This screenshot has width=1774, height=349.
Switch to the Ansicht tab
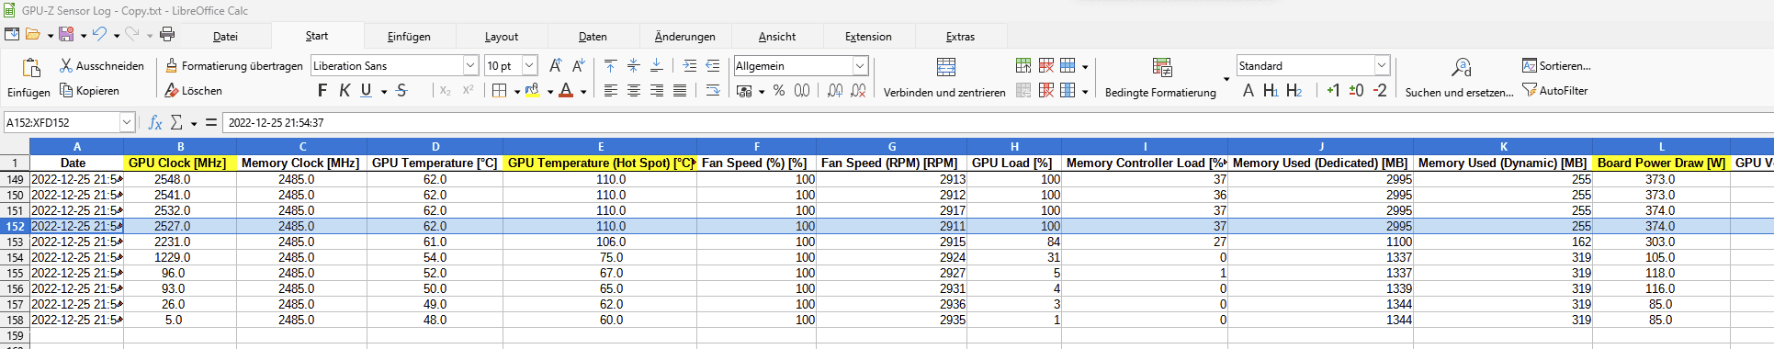click(777, 37)
